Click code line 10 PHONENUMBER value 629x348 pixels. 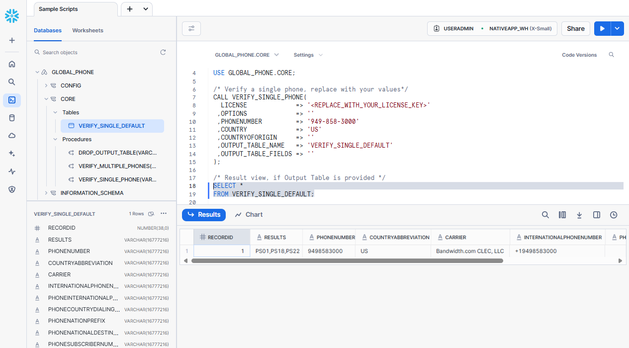click(333, 121)
